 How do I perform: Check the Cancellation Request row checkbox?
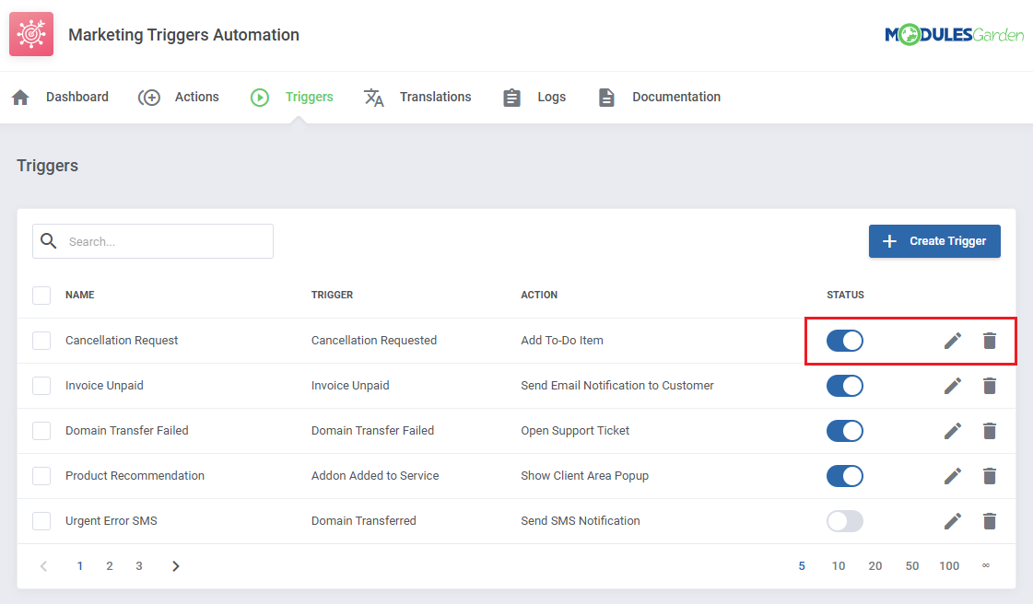[41, 341]
